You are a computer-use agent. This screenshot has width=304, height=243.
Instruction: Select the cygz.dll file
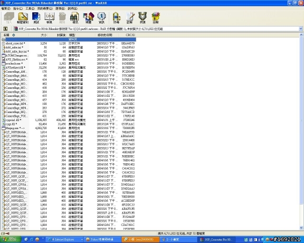click(68, 124)
